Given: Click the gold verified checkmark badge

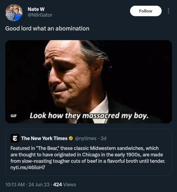Looking at the screenshot, I should click(x=71, y=138).
